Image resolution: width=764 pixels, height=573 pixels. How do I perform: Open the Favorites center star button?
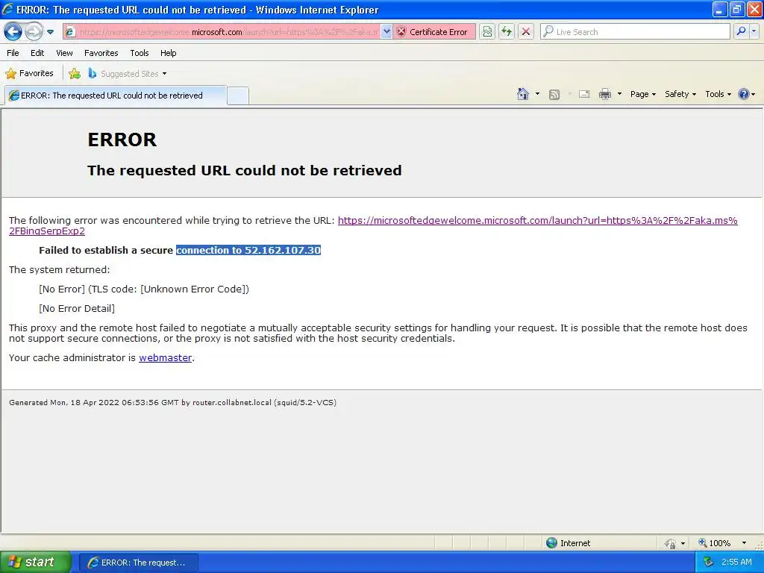(29, 74)
